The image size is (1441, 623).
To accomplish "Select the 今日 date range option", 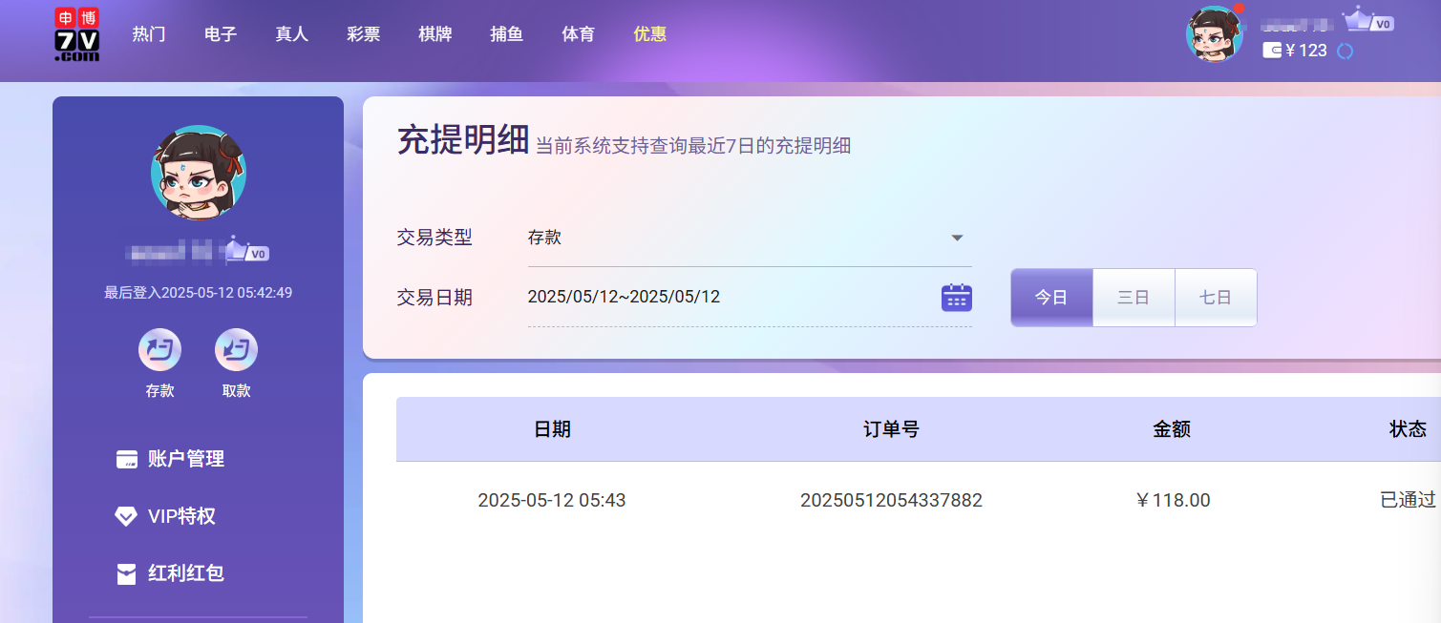I will [x=1051, y=298].
